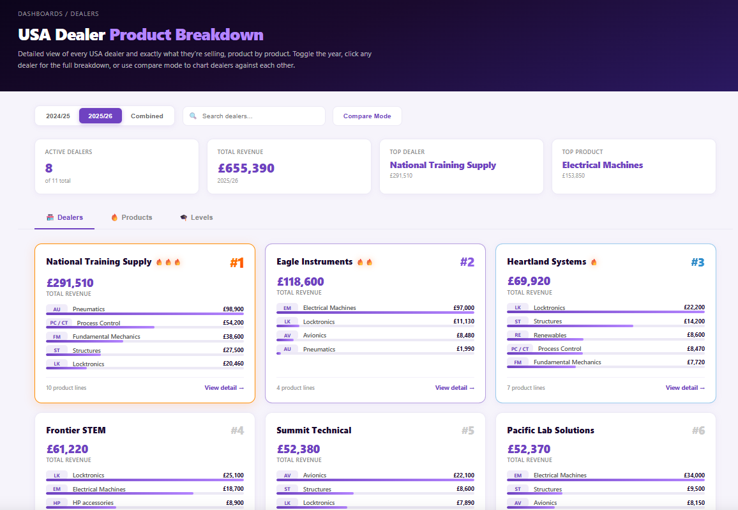Click the HP badge beside HP accessories on Frontier STEM

[x=57, y=504]
